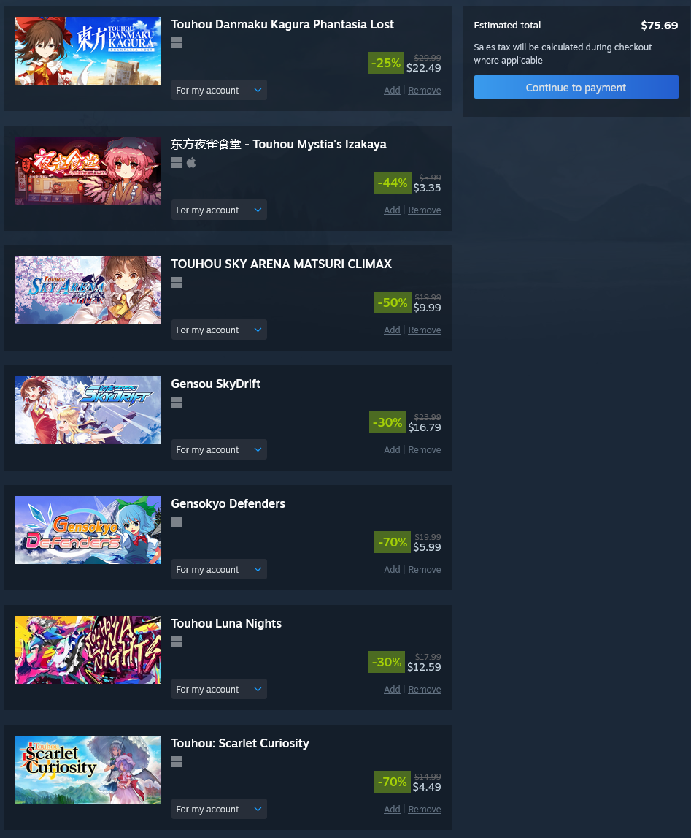The width and height of the screenshot is (691, 838).
Task: Click Windows icon under Touhou Danmaku Kagura
Action: (x=177, y=43)
